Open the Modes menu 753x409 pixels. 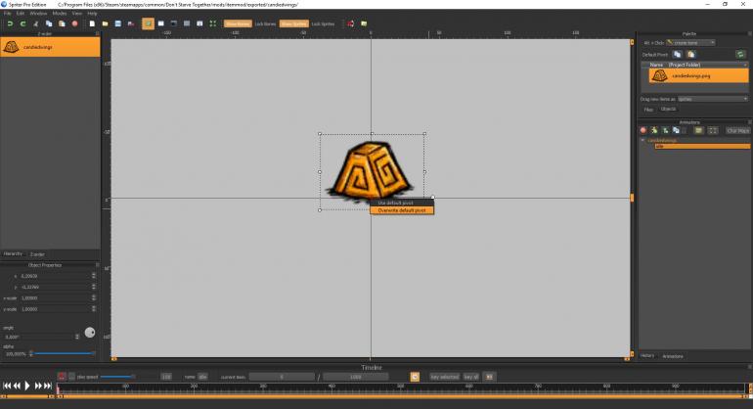pyautogui.click(x=59, y=14)
